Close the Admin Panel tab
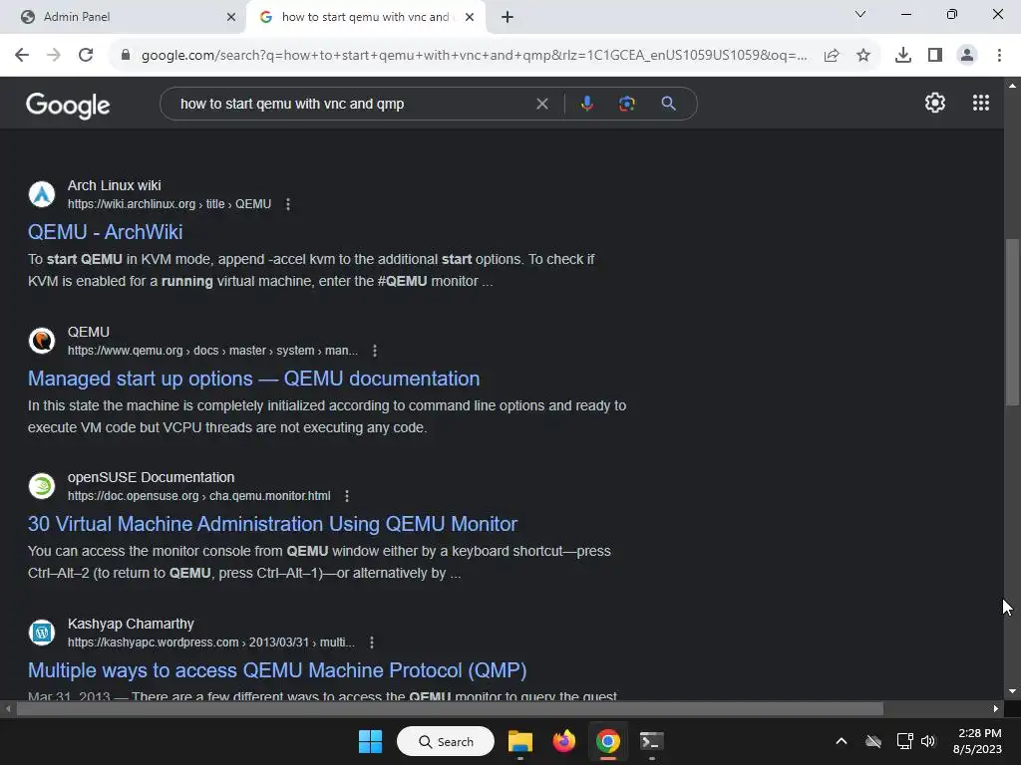Viewport: 1021px width, 765px height. tap(230, 17)
